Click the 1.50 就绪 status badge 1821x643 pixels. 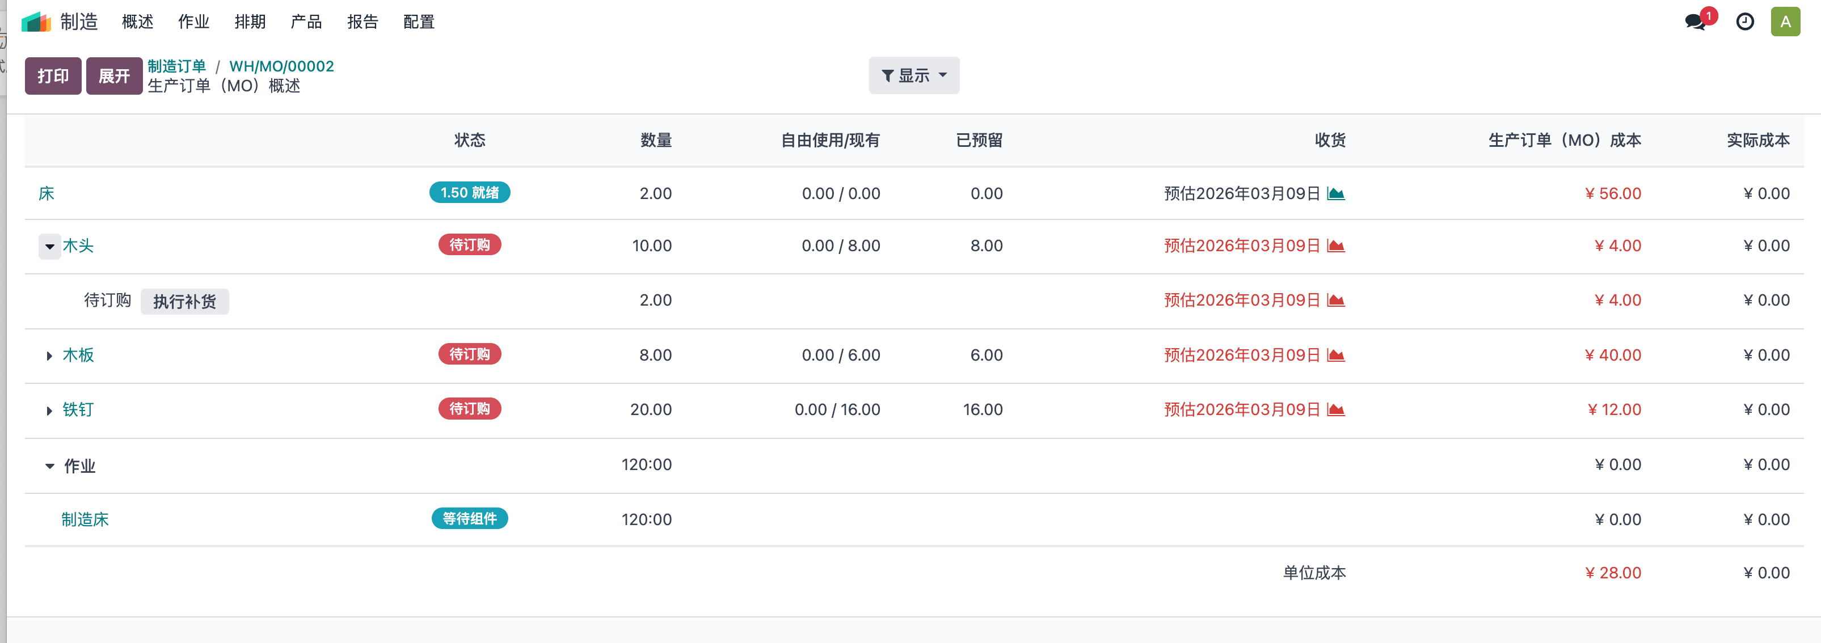(x=469, y=192)
